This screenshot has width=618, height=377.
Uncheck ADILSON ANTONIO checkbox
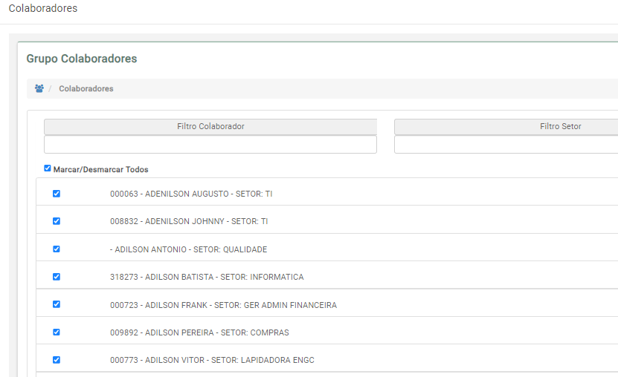(x=57, y=249)
